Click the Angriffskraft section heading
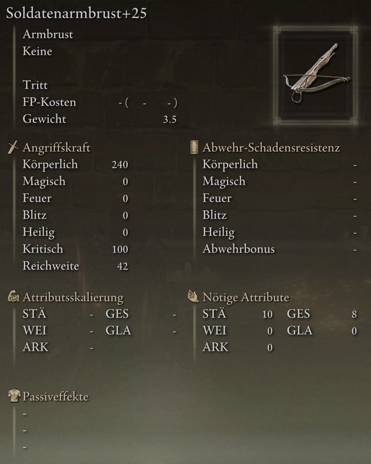The width and height of the screenshot is (371, 464). [56, 147]
